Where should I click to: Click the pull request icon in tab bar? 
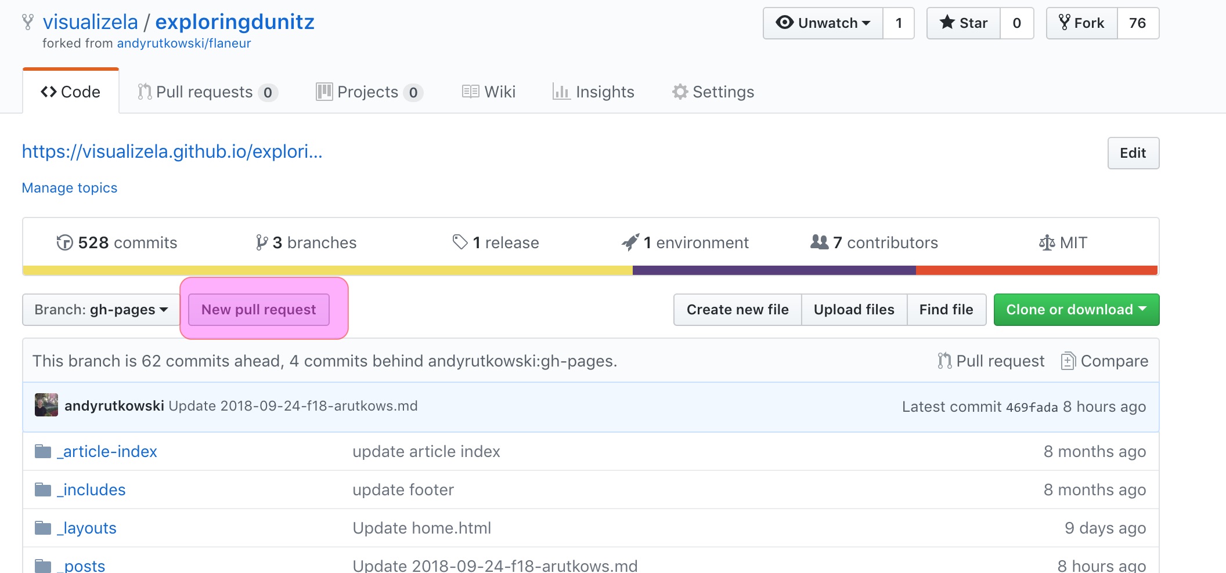click(145, 92)
